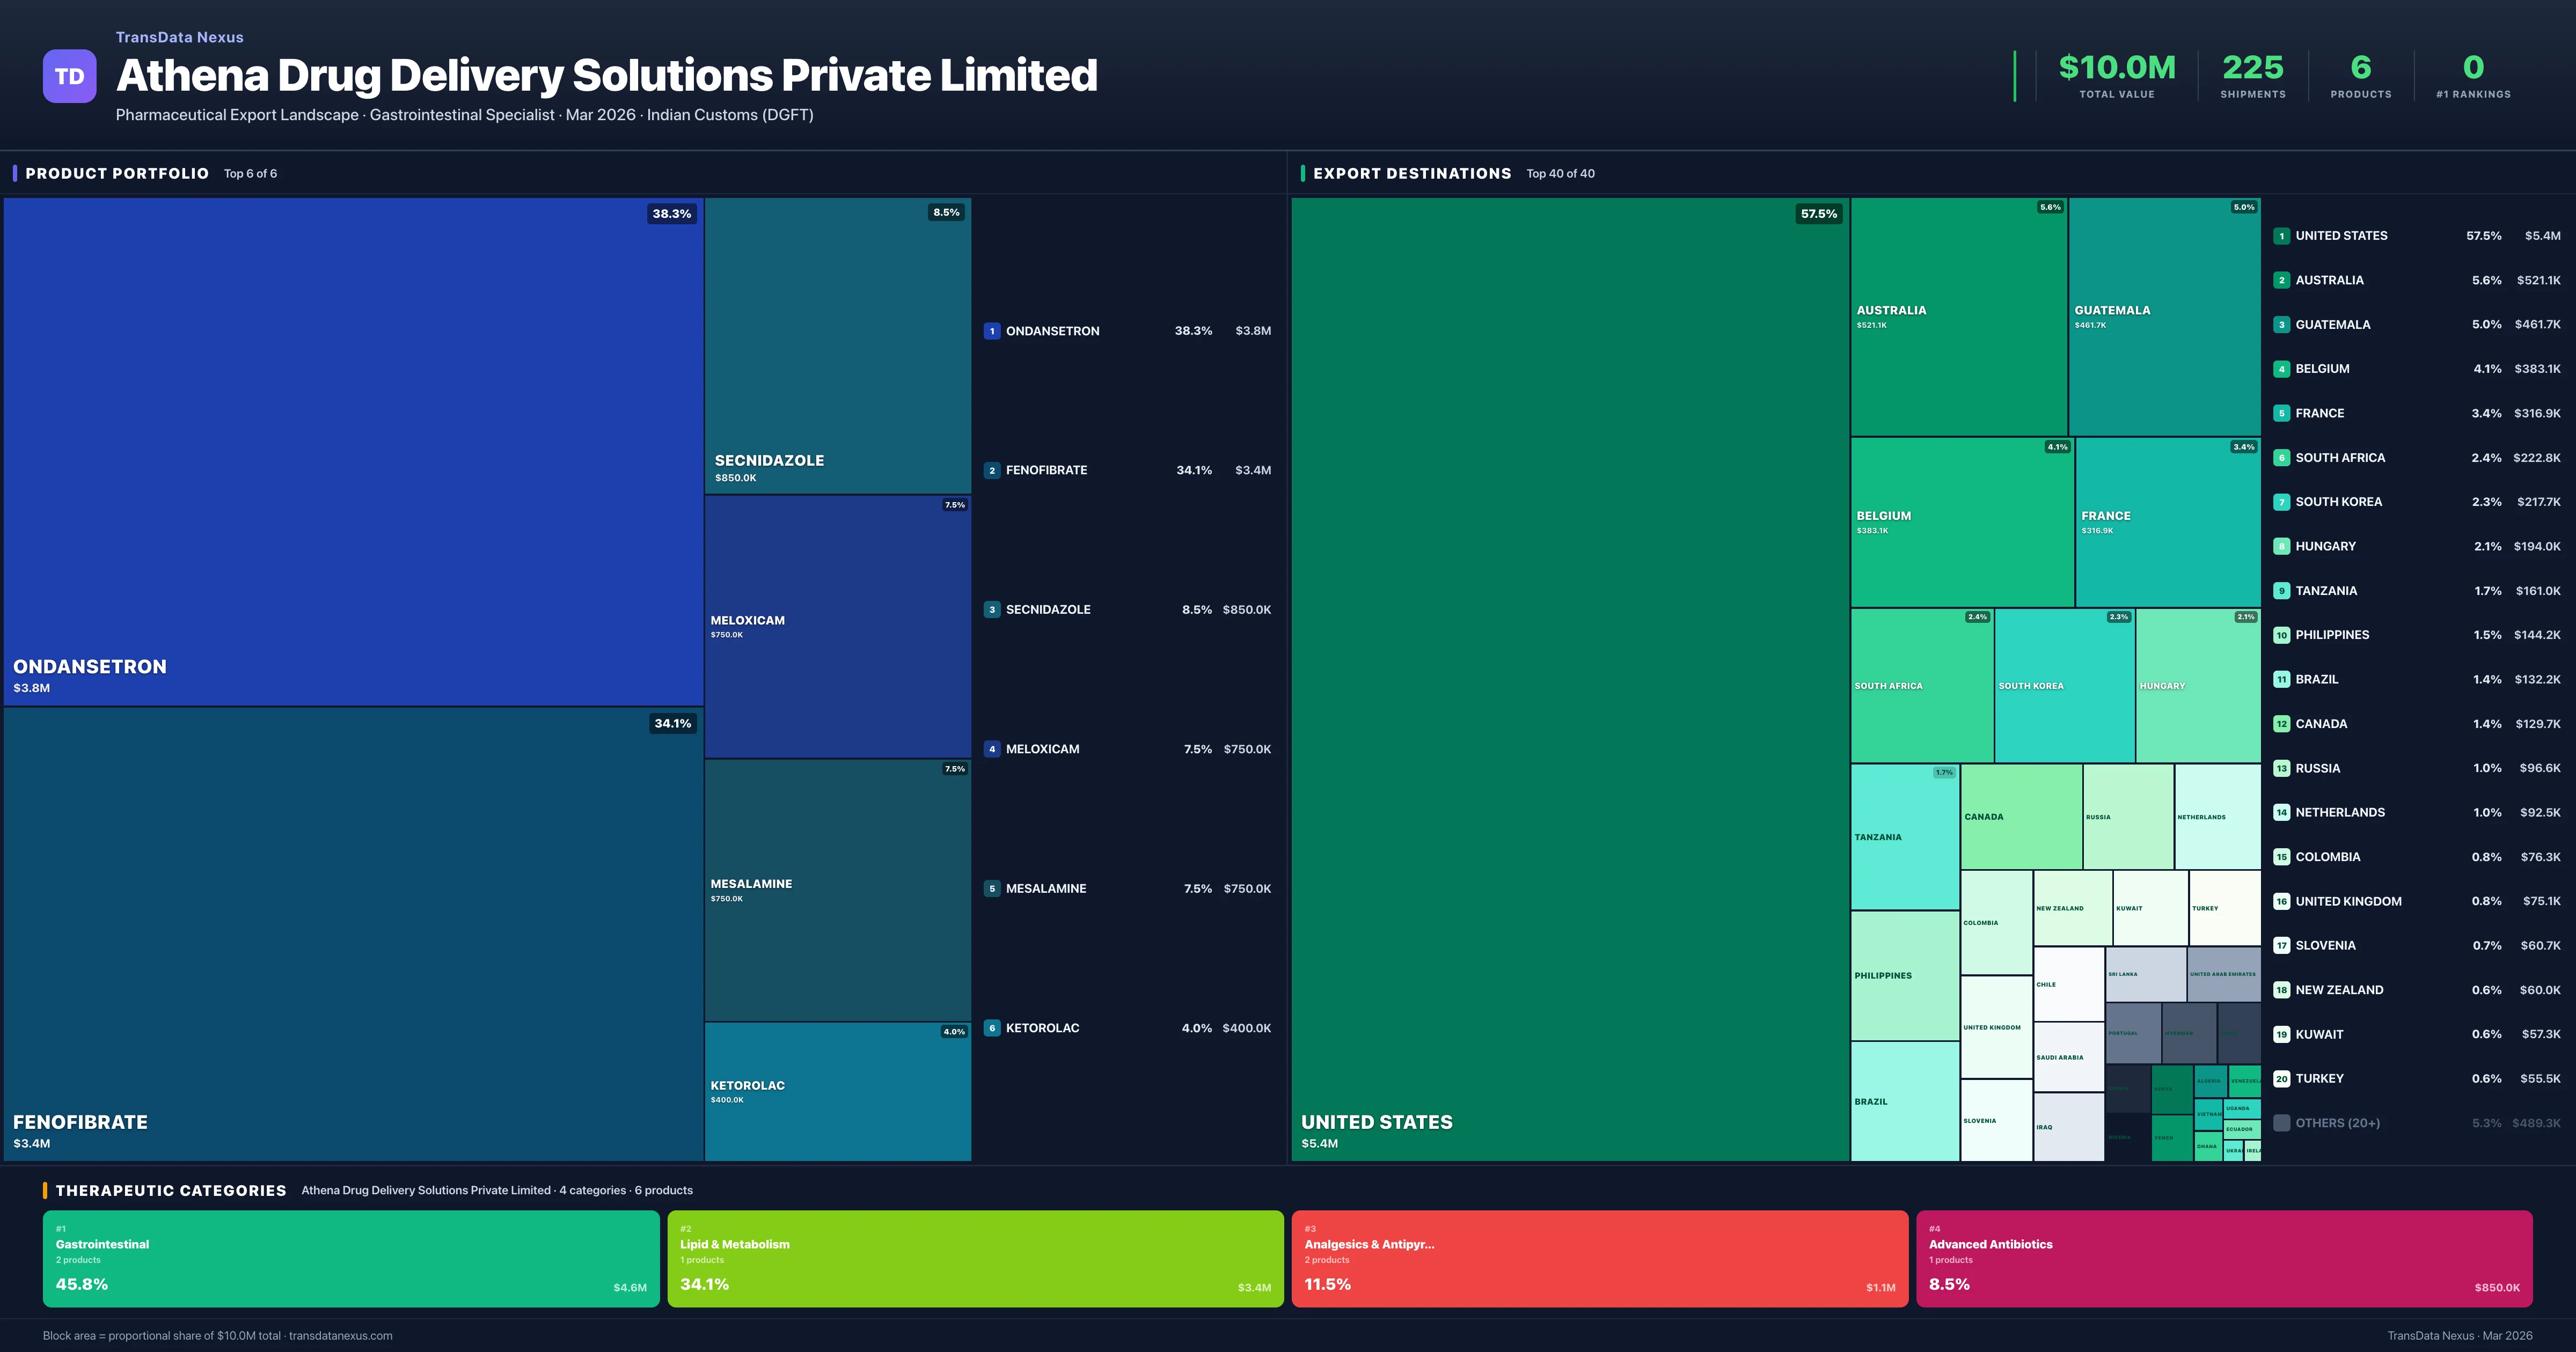Click the 57.5% badge on the United States block
Screen dimensions: 2576x1352
(1818, 214)
